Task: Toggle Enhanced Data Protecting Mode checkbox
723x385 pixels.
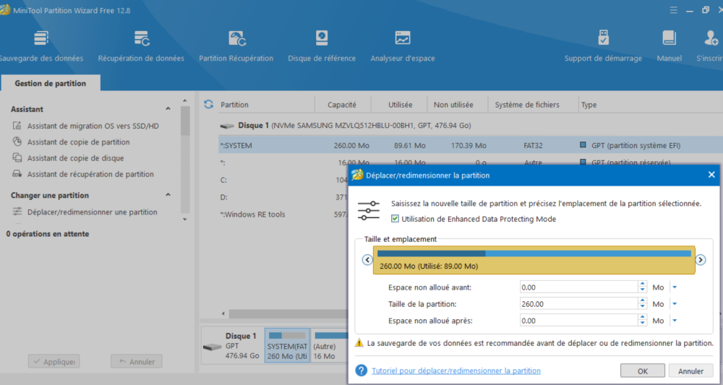Action: (395, 219)
